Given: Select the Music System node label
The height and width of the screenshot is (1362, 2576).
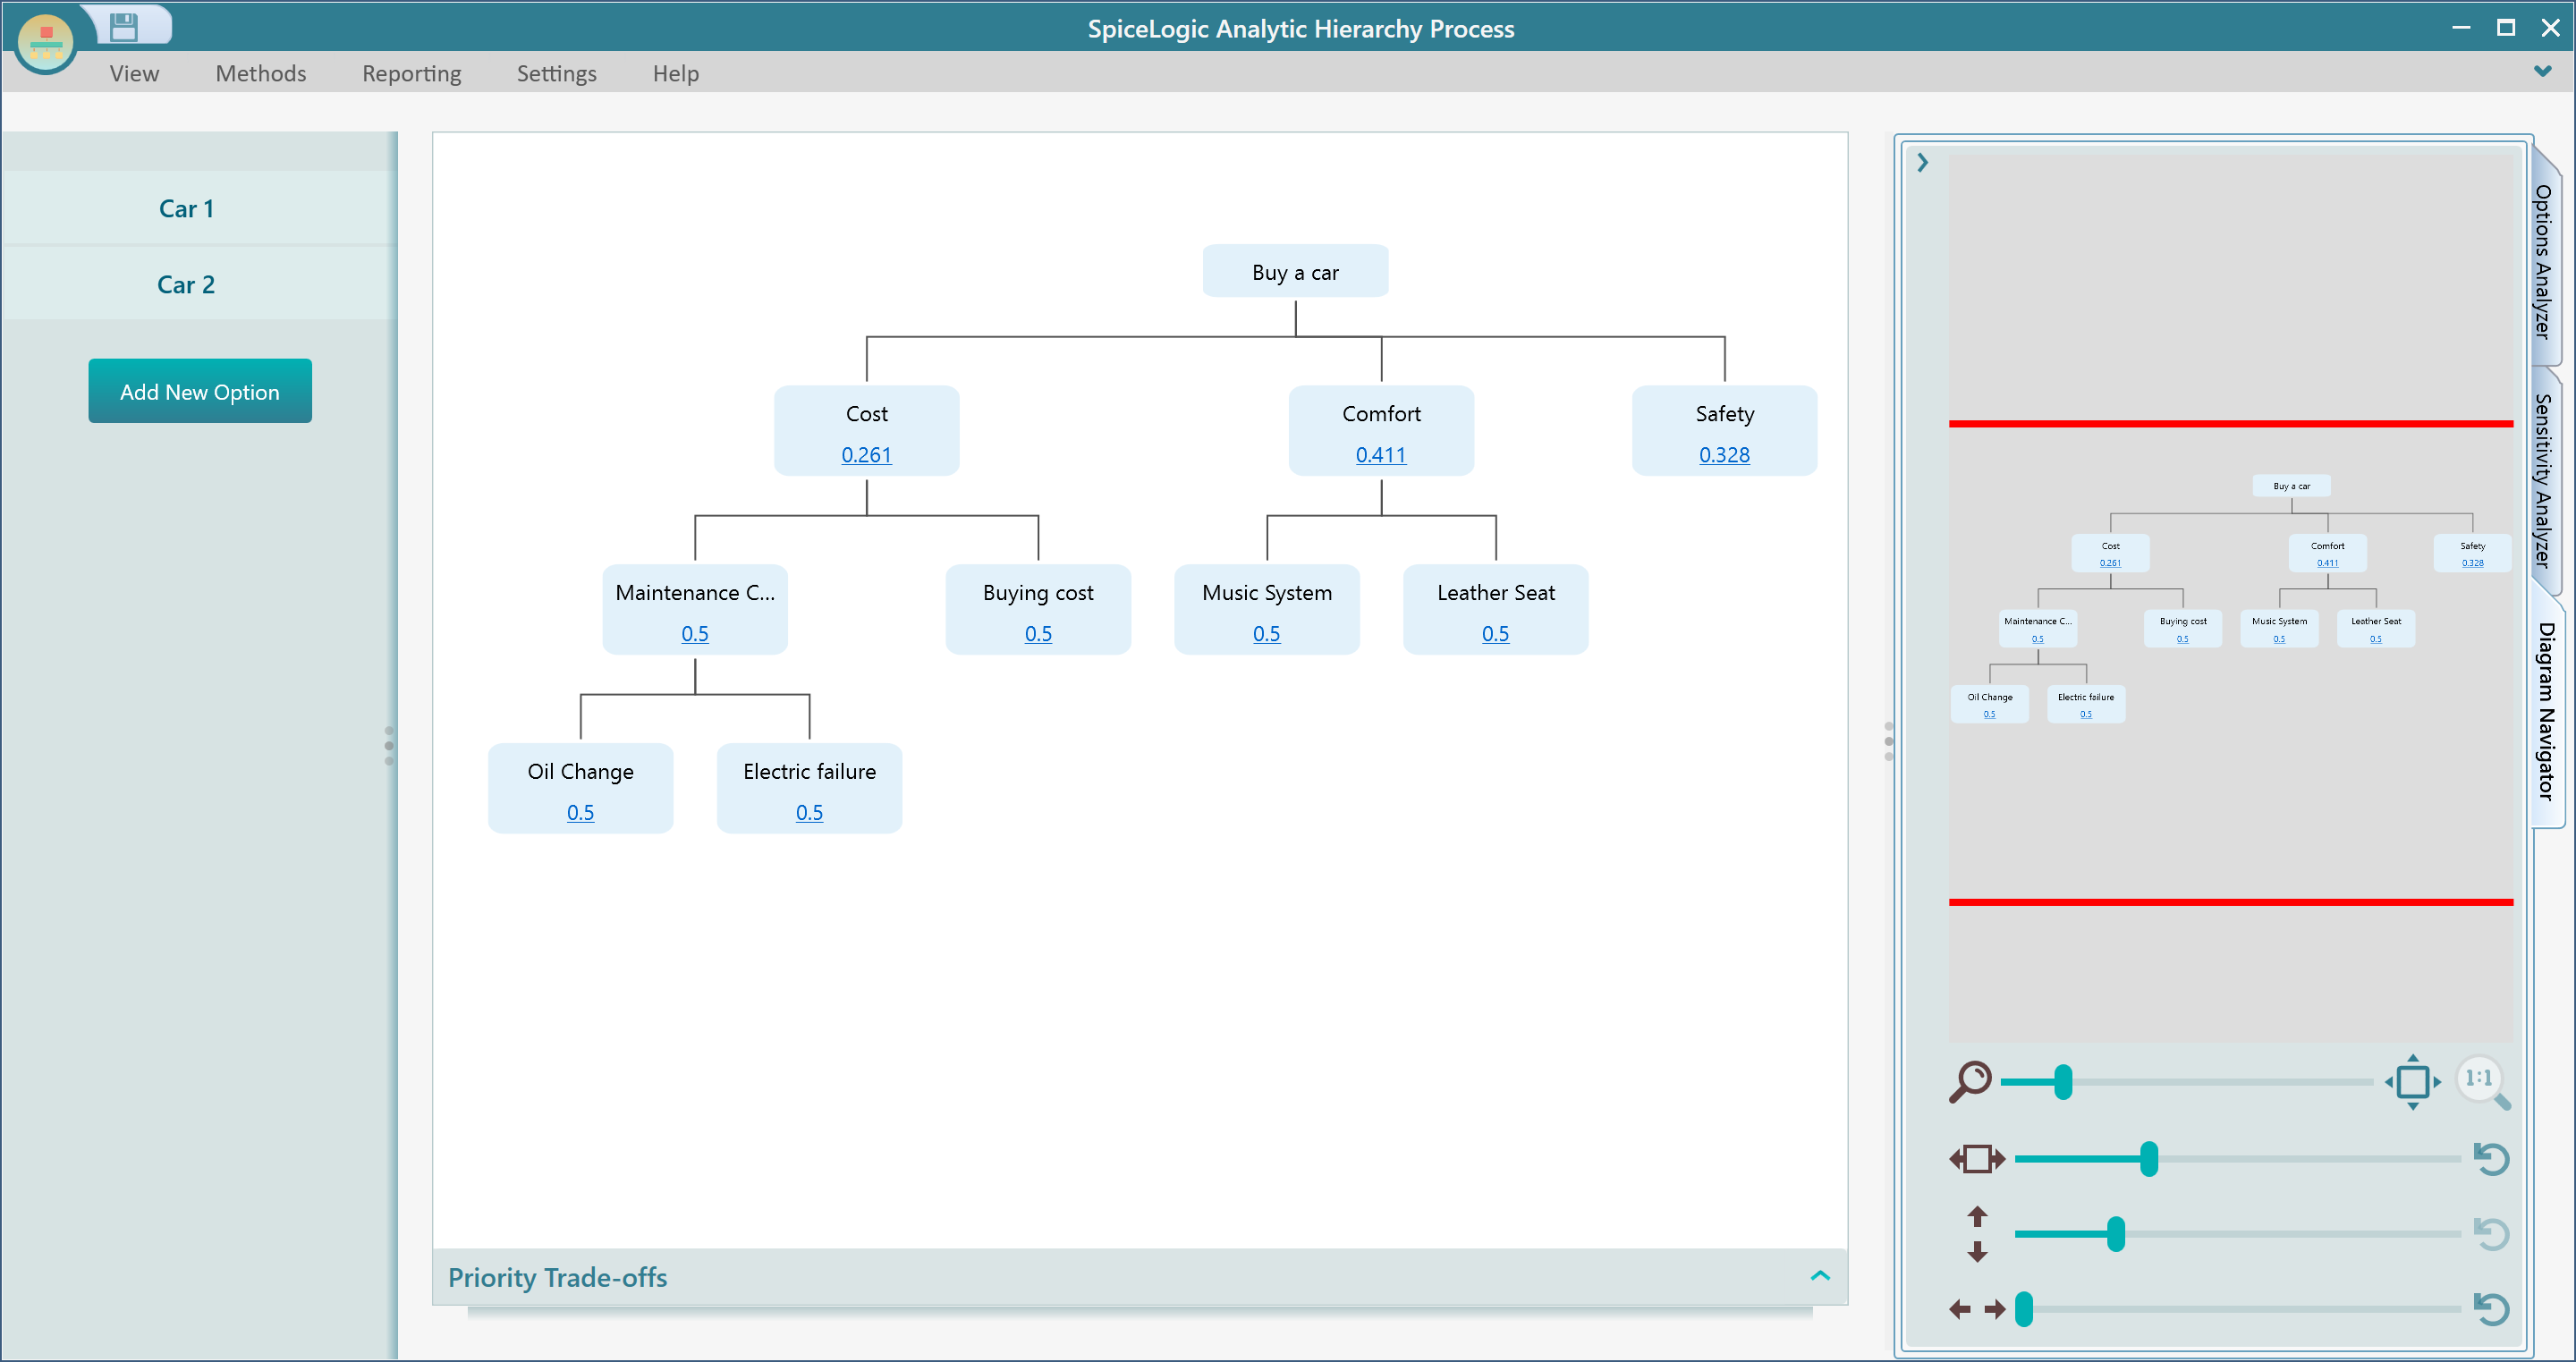Looking at the screenshot, I should tap(1266, 592).
